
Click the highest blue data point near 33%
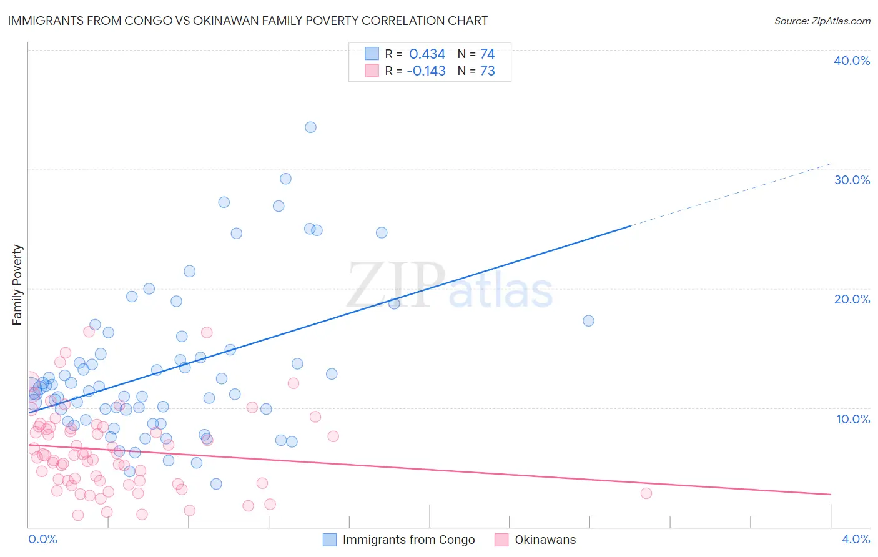click(310, 127)
